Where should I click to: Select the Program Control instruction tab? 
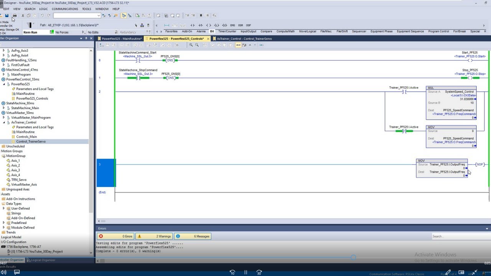438,31
